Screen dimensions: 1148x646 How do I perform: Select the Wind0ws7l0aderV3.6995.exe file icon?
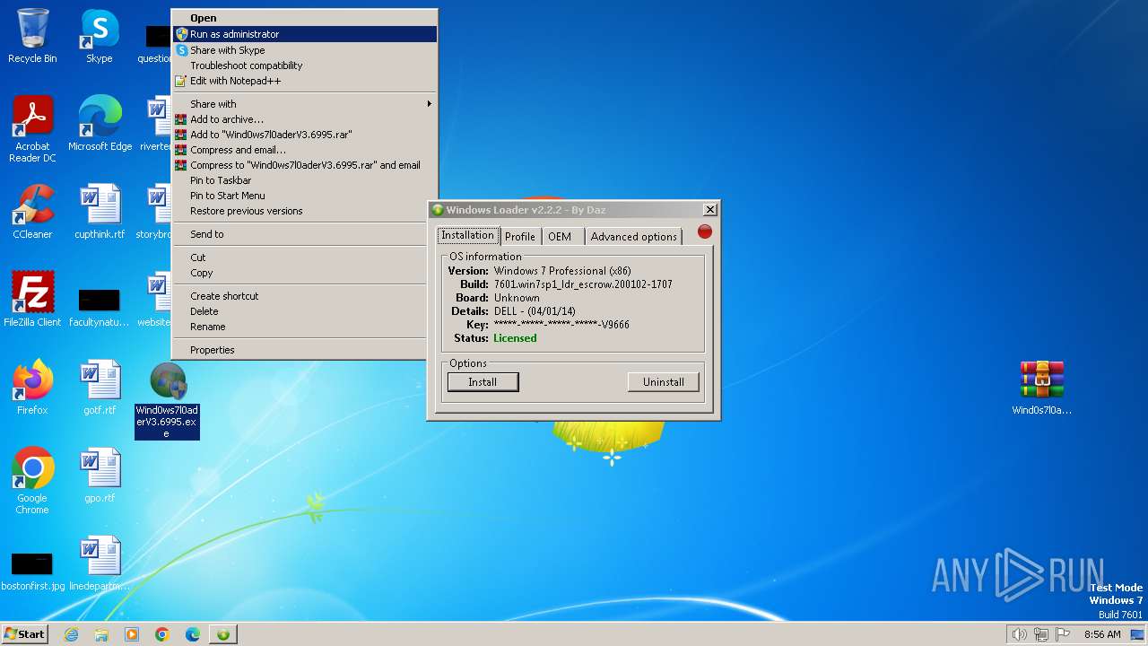[x=167, y=400]
